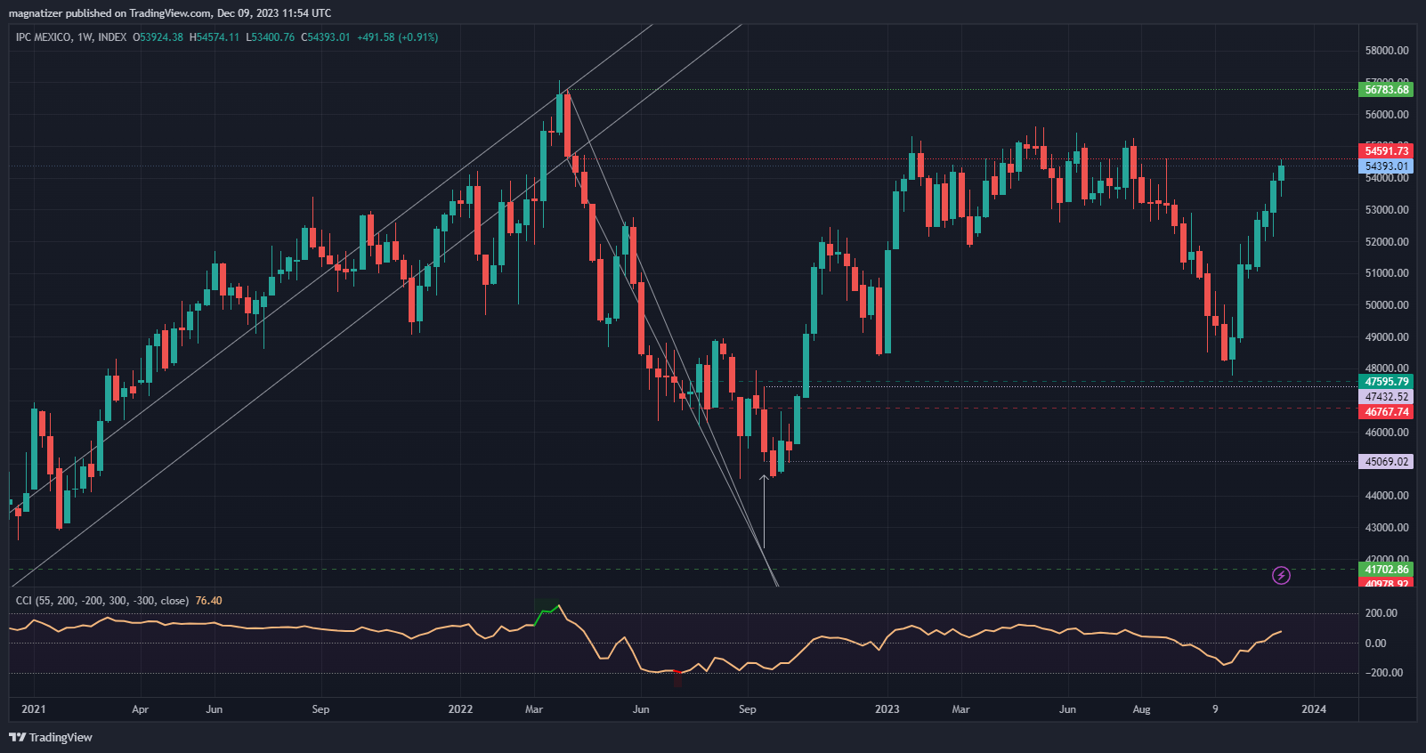Viewport: 1426px width, 753px height.
Task: Click 44000.00 on the price axis
Action: click(1387, 496)
